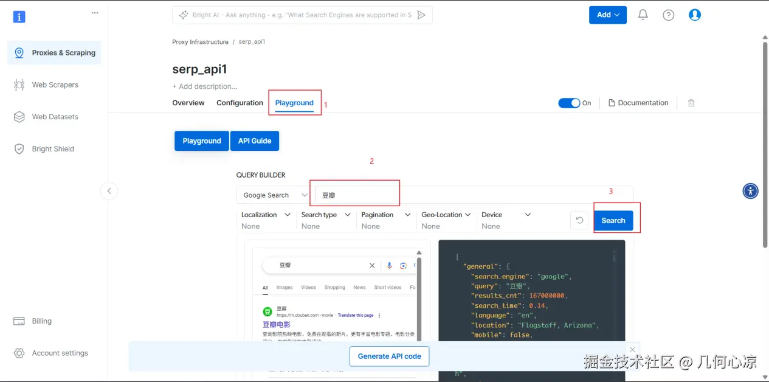Toggle the serp_api1 On switch
This screenshot has height=382, width=769.
point(569,103)
